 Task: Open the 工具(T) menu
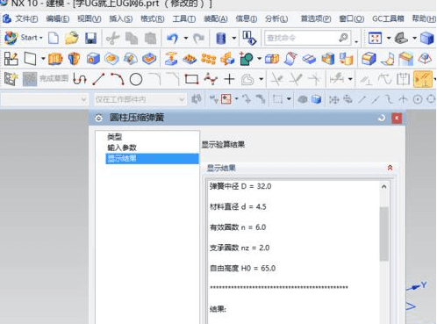pyautogui.click(x=184, y=18)
